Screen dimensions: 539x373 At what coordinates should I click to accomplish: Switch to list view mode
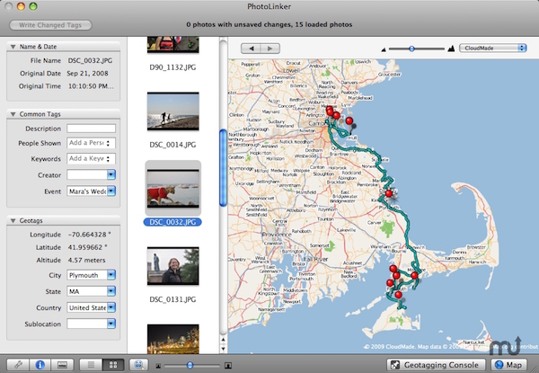91,365
